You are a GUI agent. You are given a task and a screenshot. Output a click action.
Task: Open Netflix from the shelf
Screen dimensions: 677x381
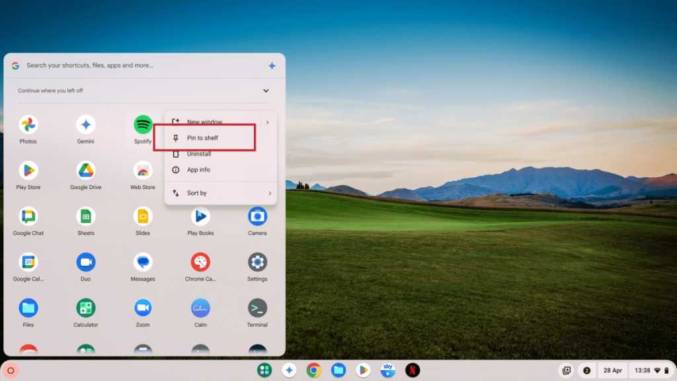[x=413, y=370]
